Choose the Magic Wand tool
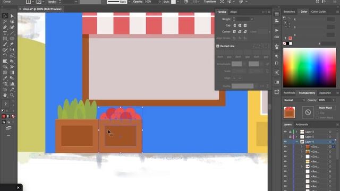340x191 pixels. pyautogui.click(x=5, y=22)
